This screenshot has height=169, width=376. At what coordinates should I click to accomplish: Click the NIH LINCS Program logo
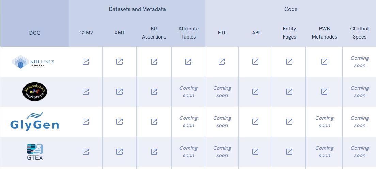point(33,62)
